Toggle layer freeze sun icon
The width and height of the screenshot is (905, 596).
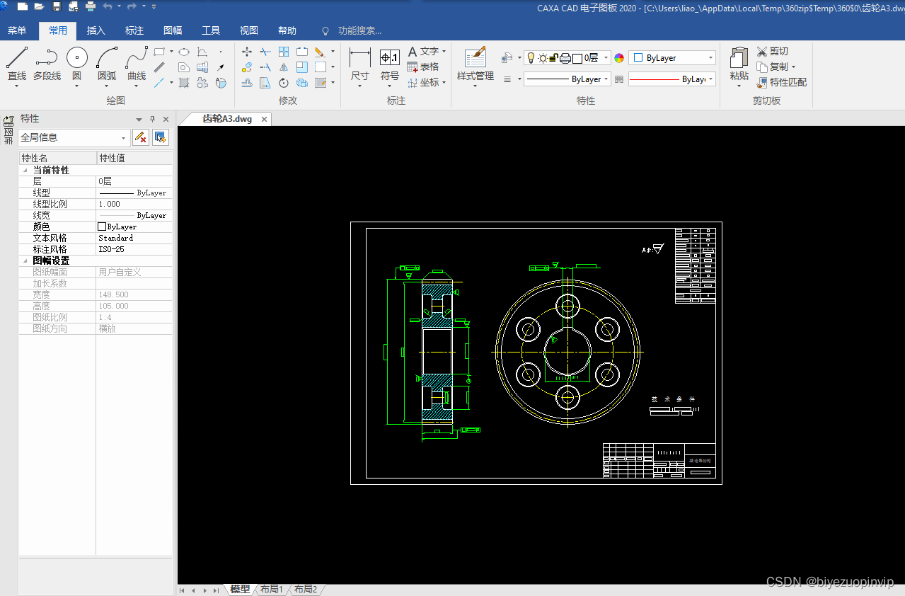click(543, 58)
